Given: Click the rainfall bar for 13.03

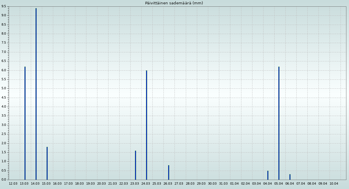Looking at the screenshot, I should tap(25, 122).
